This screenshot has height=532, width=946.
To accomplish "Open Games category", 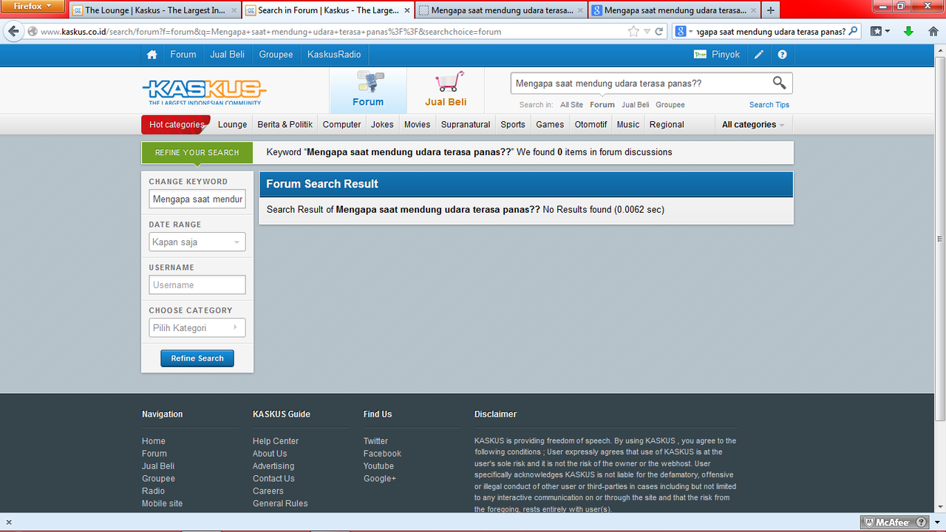I will [550, 125].
